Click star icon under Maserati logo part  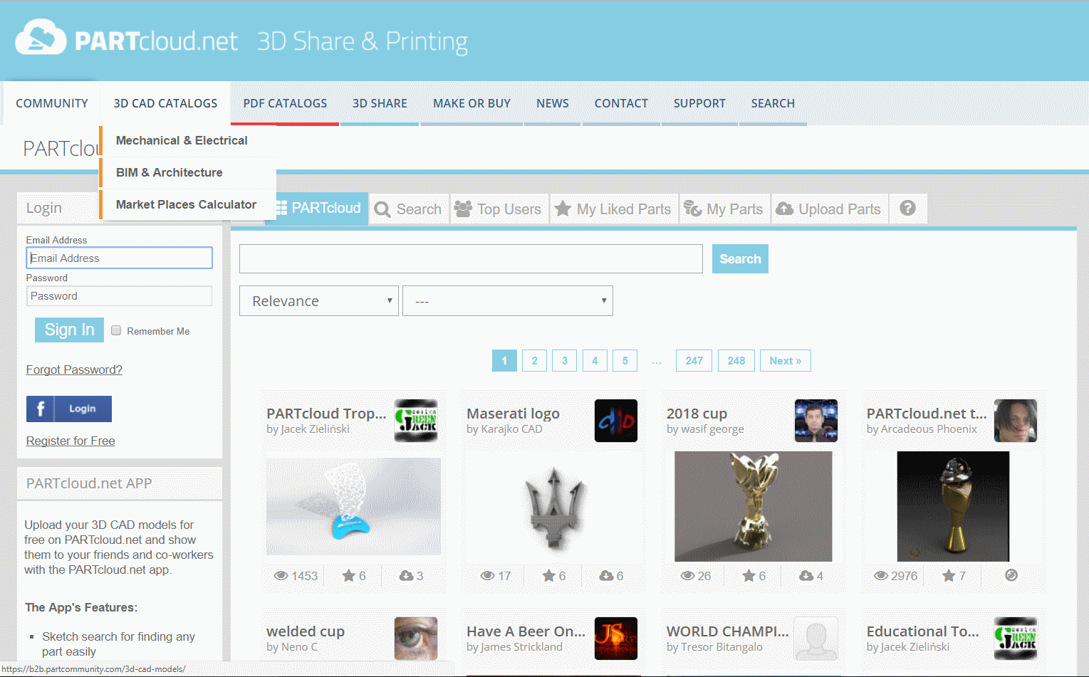coord(548,576)
